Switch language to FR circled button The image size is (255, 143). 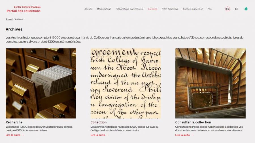[228, 9]
